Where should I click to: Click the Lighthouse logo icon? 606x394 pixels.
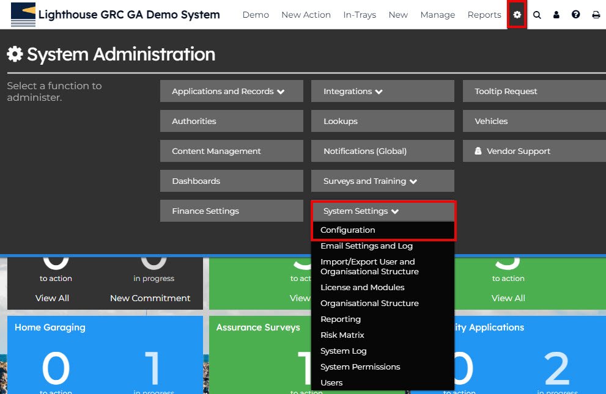click(23, 15)
